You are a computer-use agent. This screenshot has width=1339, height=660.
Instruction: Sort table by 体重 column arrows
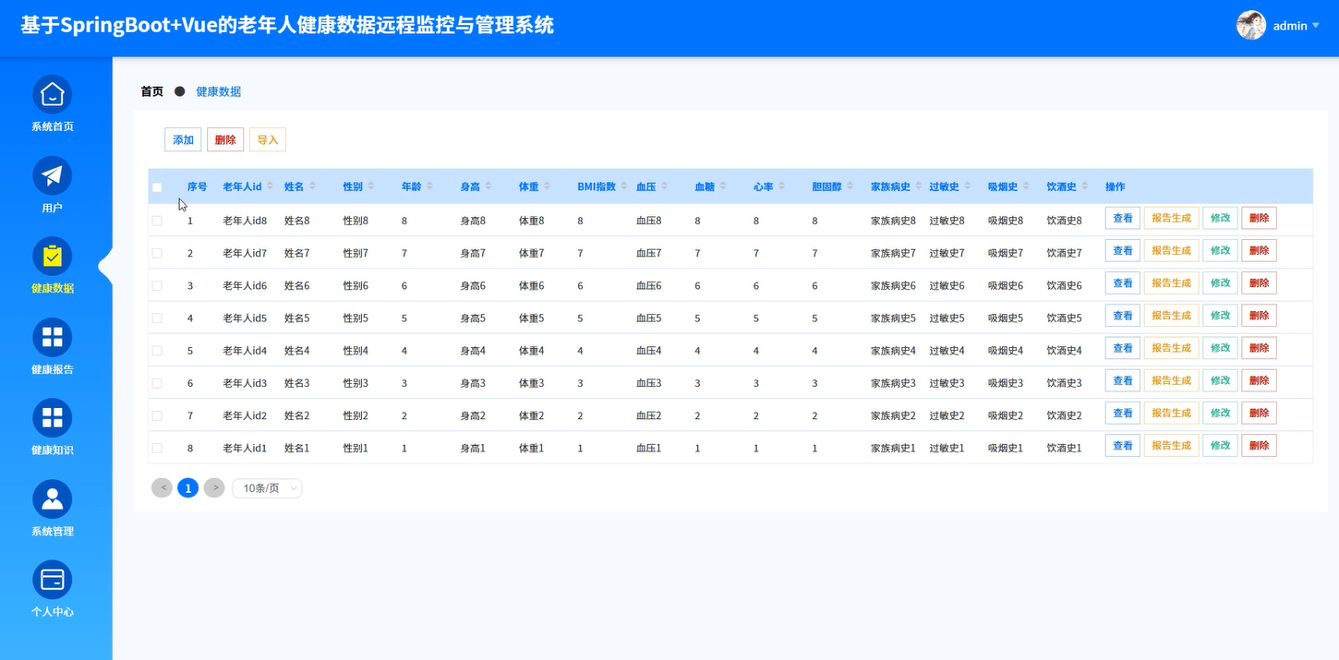[547, 186]
